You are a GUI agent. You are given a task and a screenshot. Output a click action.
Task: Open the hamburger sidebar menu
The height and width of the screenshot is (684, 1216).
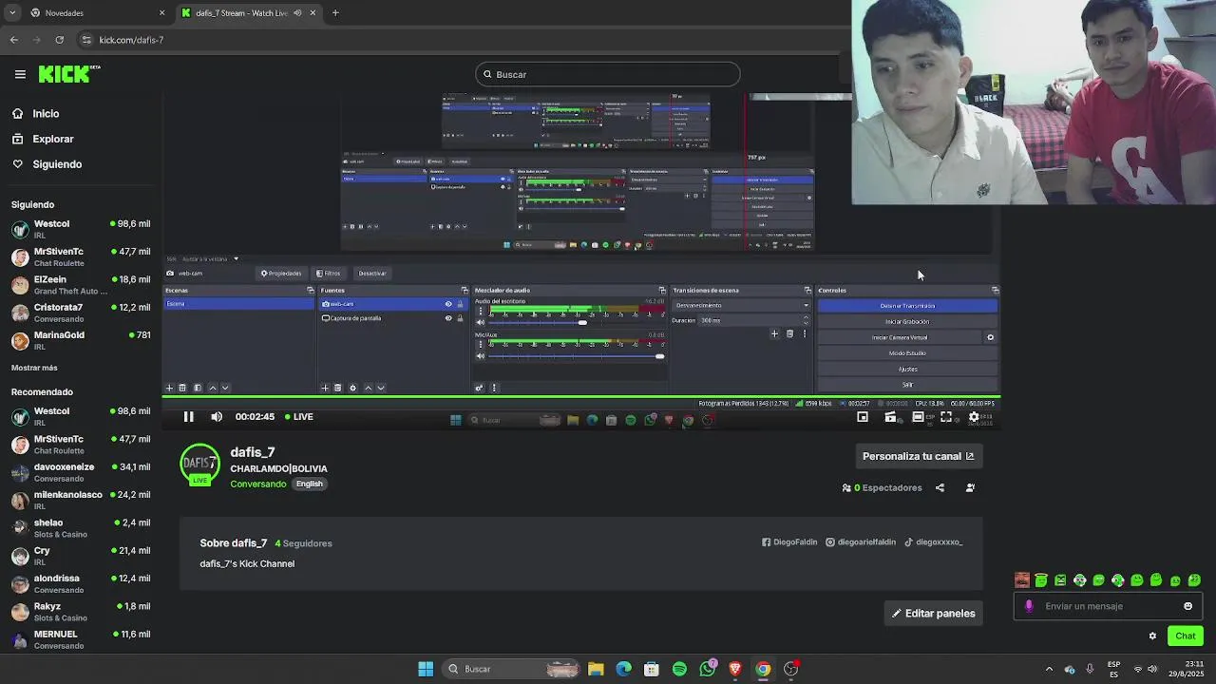(x=20, y=74)
